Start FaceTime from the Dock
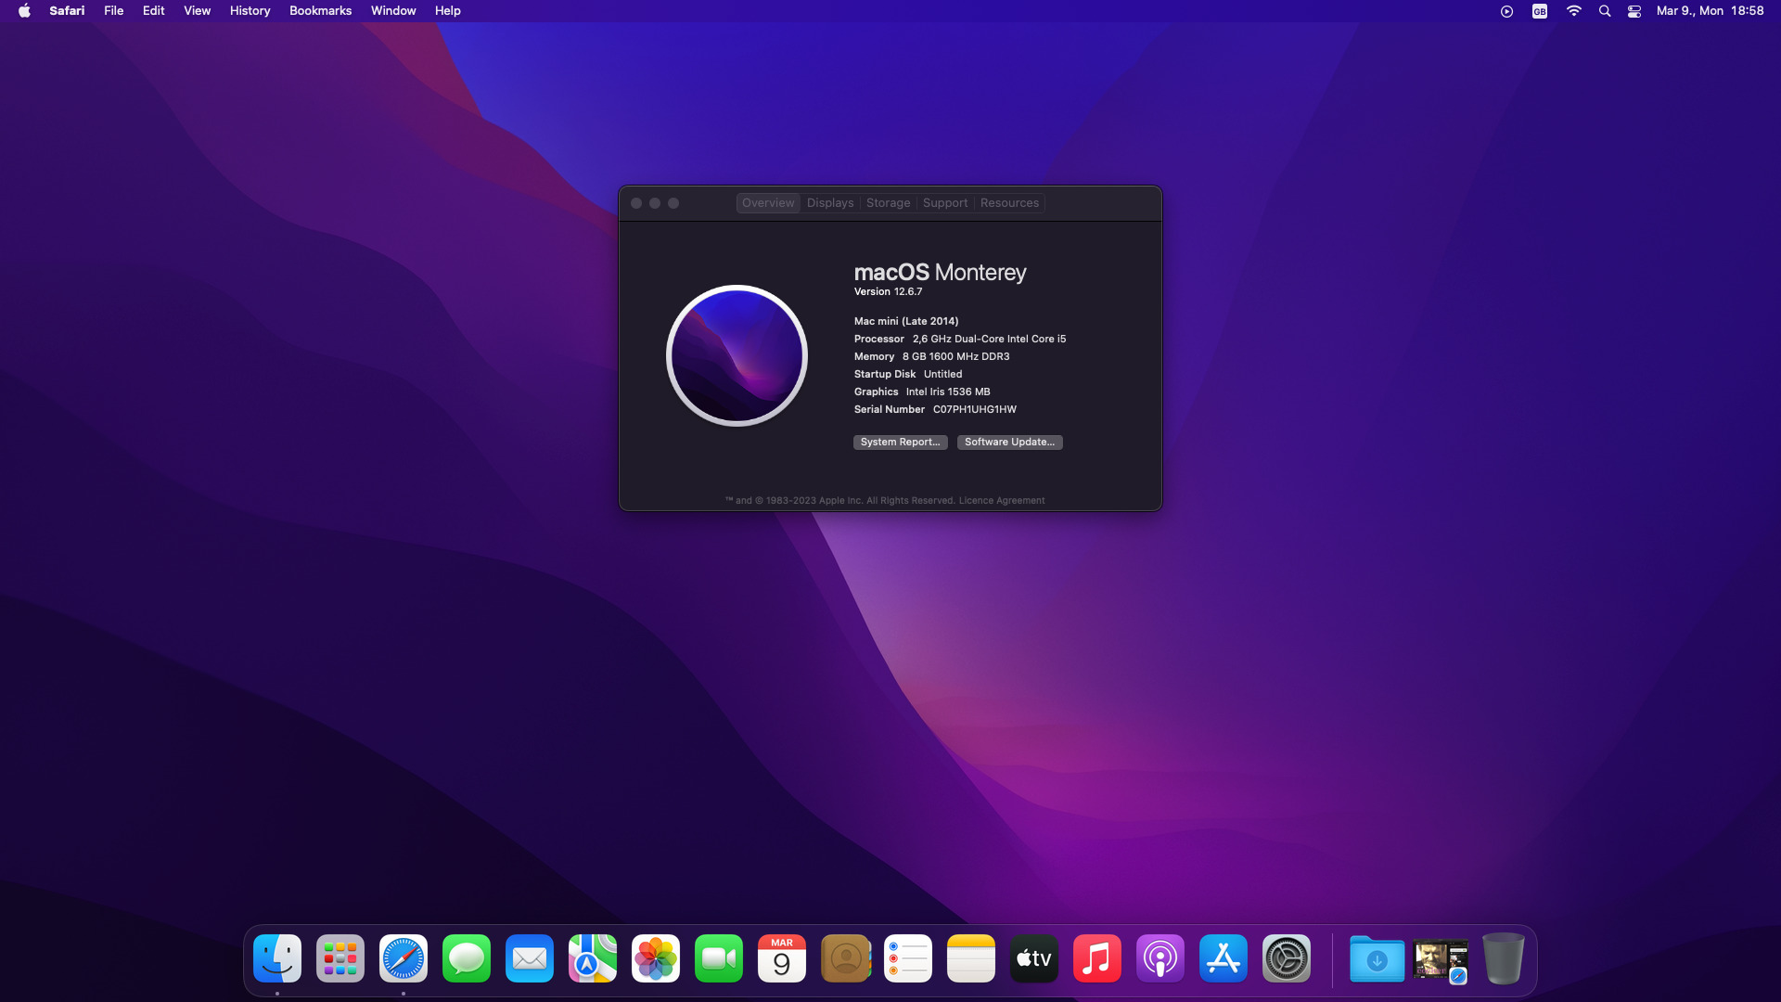The height and width of the screenshot is (1002, 1781). point(718,958)
